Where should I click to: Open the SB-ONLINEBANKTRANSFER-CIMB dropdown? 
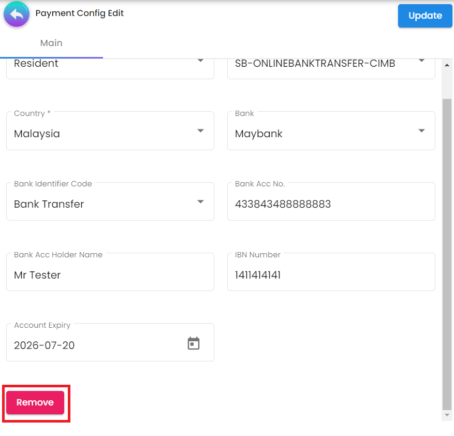coord(421,61)
